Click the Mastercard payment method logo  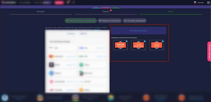click(51, 56)
